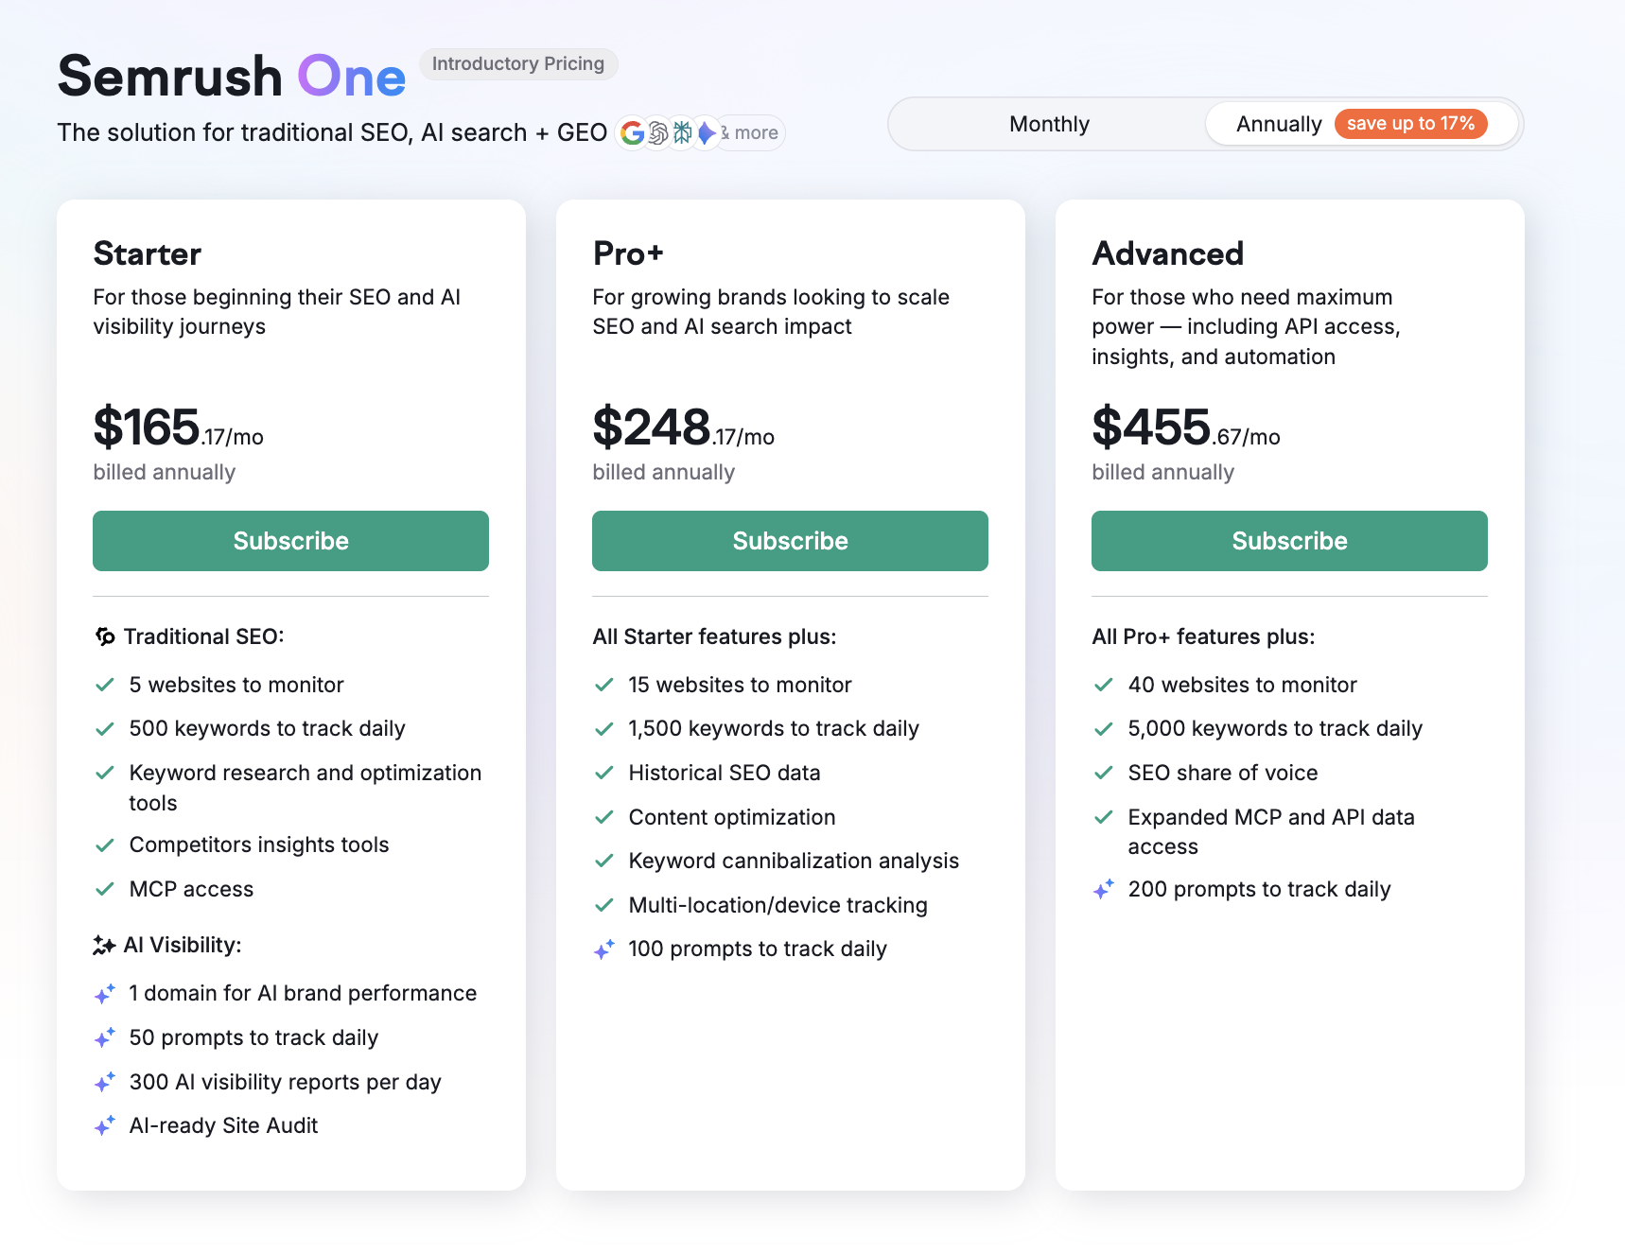Click the checkmark beside Historical SEO data

604,773
